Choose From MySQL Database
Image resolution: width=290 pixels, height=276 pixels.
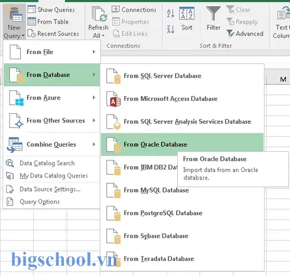pyautogui.click(x=182, y=190)
